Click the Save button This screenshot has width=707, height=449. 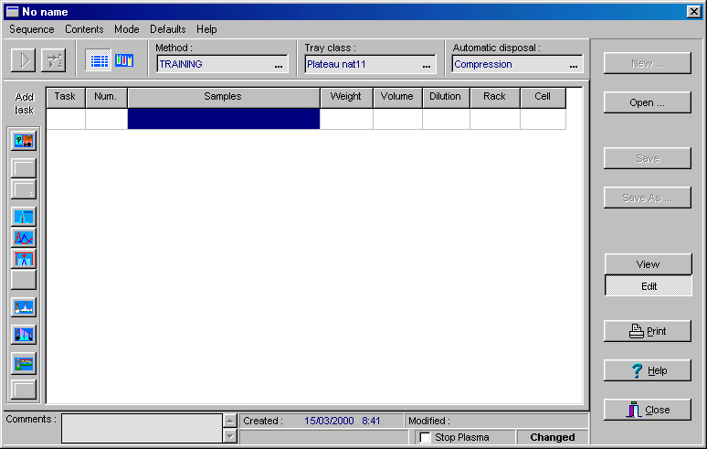(x=647, y=158)
